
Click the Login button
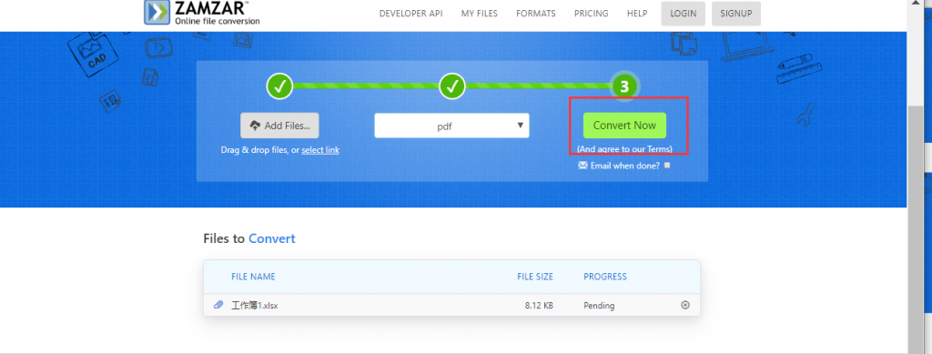pyautogui.click(x=683, y=14)
